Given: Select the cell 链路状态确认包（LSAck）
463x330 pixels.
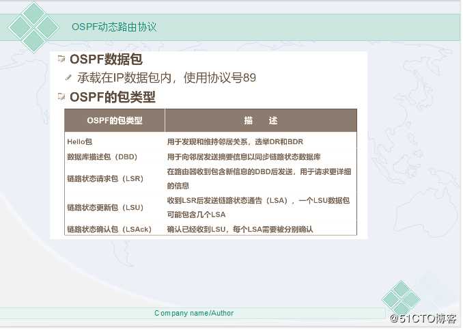Looking at the screenshot, I should coord(109,230).
